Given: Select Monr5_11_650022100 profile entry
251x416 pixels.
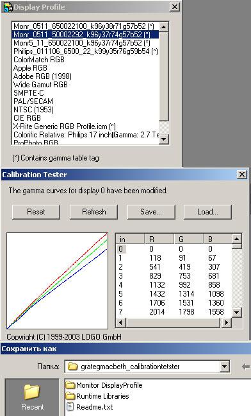Looking at the screenshot, I should [x=85, y=43].
